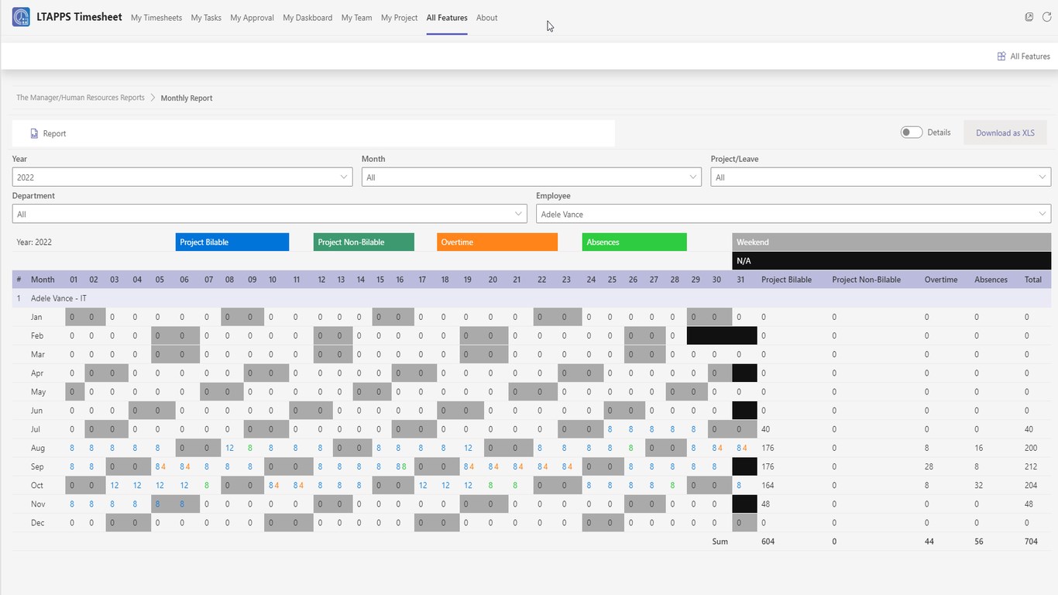
Task: Open the pop-out app icon in header
Action: [1029, 17]
